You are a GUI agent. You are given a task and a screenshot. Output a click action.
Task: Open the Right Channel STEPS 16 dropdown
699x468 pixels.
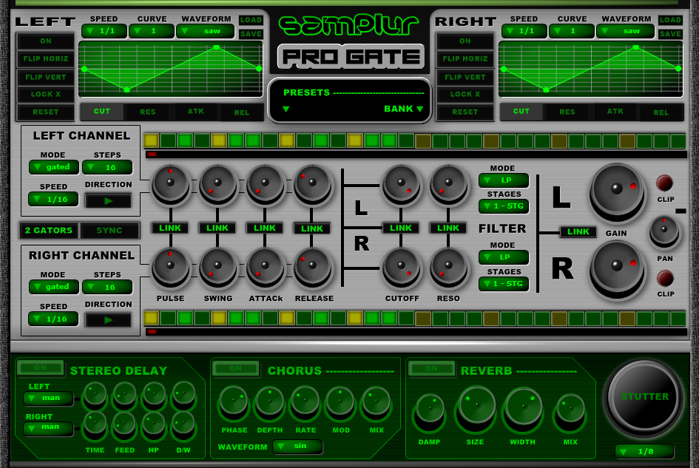point(107,287)
